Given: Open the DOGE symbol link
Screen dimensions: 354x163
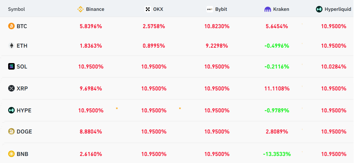Looking at the screenshot, I should point(24,132).
